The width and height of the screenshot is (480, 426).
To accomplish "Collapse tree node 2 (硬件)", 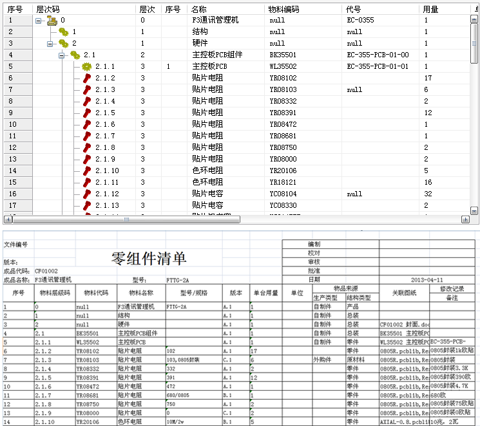I will (50, 43).
